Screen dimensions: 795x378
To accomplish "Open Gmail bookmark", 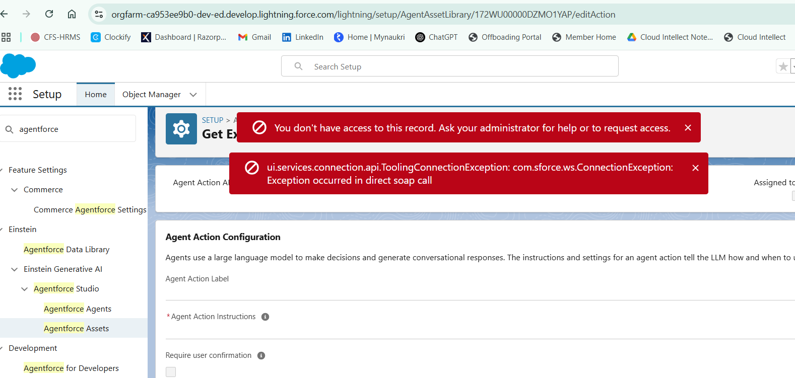I will pyautogui.click(x=254, y=37).
